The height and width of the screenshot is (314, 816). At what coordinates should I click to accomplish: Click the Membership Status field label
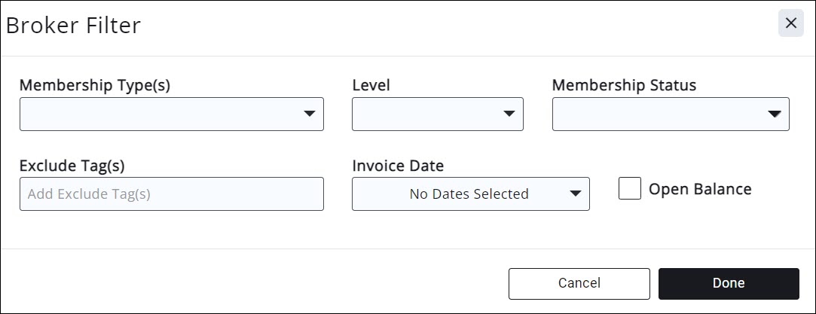click(x=624, y=85)
